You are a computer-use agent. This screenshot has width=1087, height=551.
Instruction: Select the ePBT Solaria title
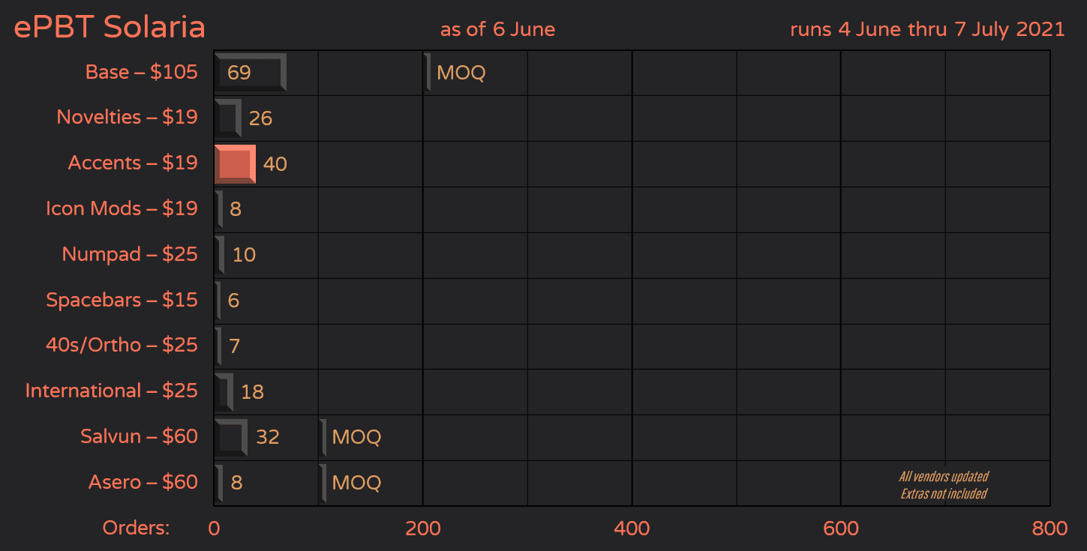[109, 26]
